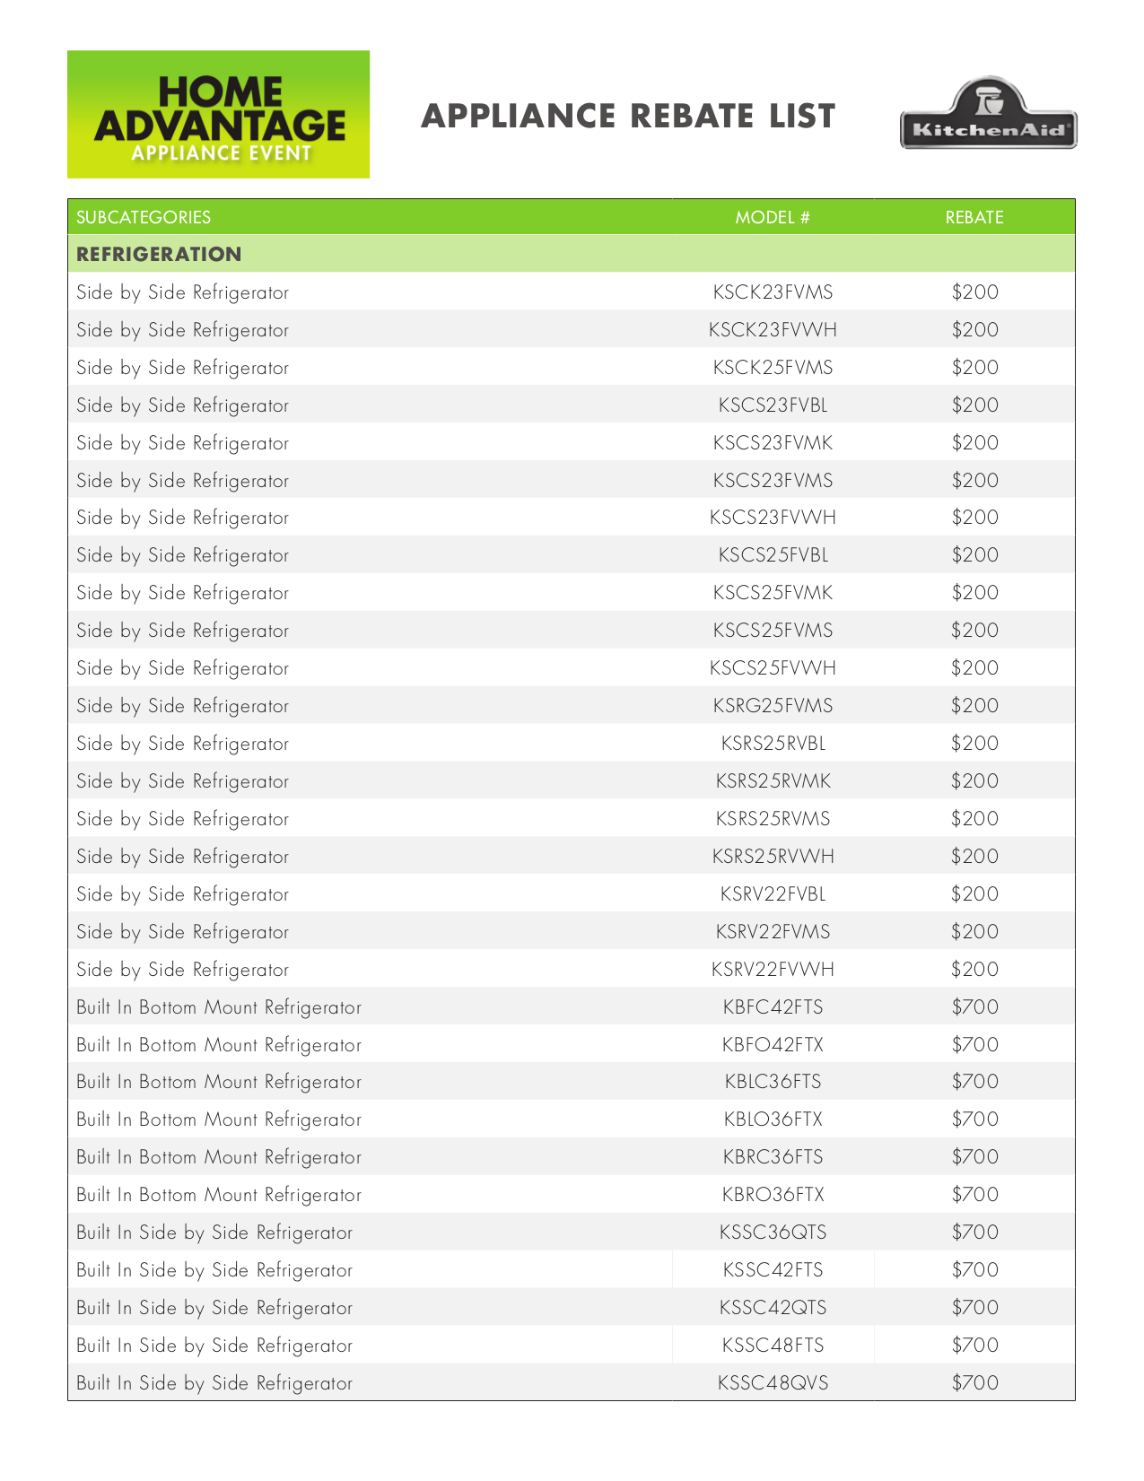This screenshot has width=1144, height=1481.
Task: Click the $200 rebate for KSCK25FVMS
Action: click(974, 368)
